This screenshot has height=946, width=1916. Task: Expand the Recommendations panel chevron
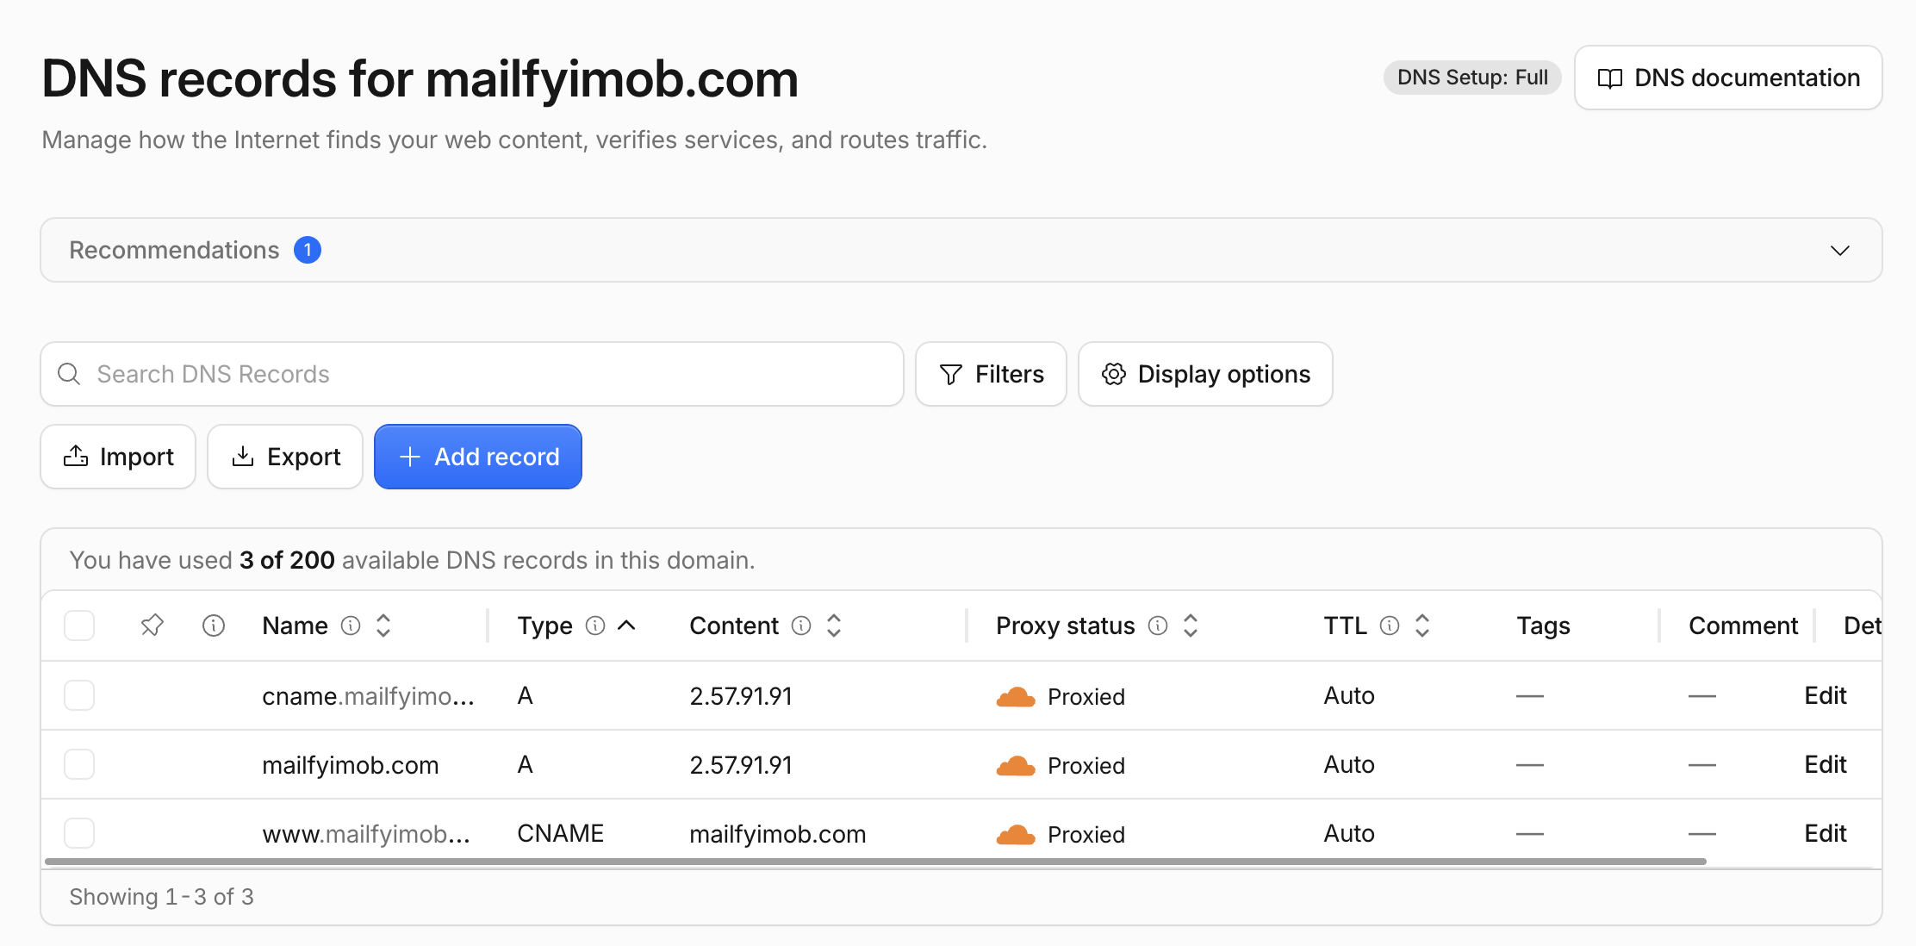(1840, 251)
